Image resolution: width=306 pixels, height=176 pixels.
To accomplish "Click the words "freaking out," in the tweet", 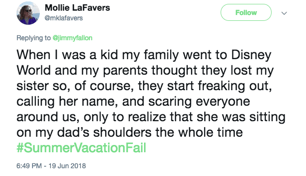I will 235,86.
